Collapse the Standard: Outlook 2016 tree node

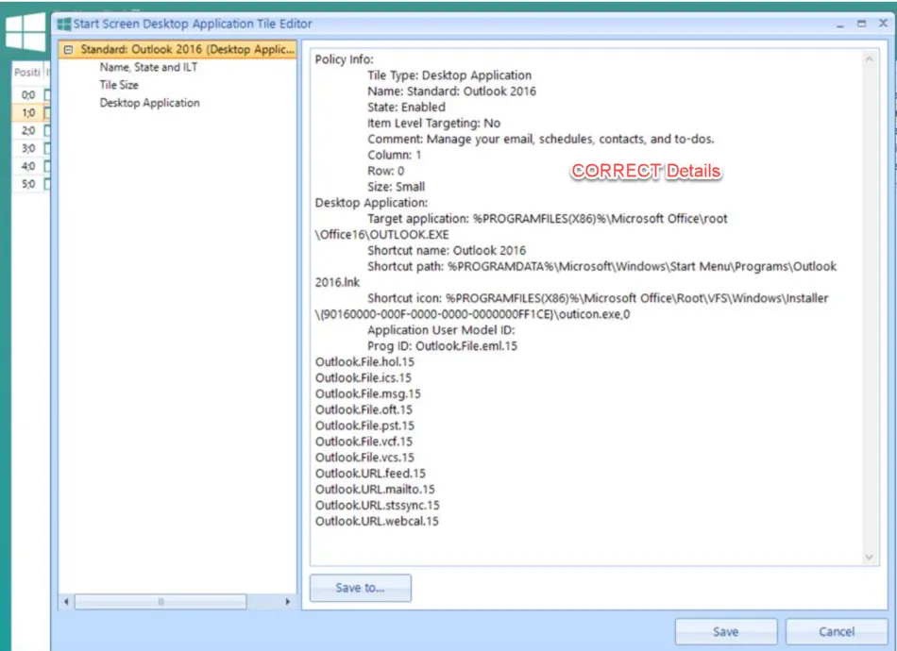click(68, 49)
